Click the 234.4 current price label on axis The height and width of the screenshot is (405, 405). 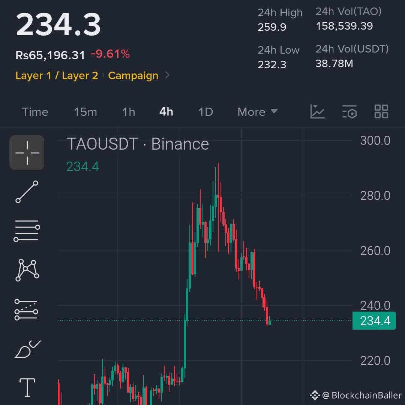(374, 321)
